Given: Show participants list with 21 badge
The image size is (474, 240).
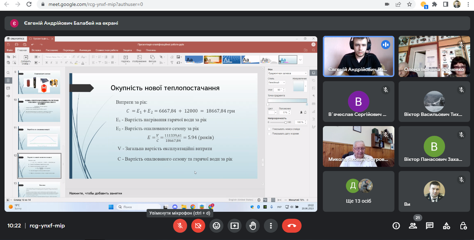Looking at the screenshot, I should pyautogui.click(x=413, y=226).
